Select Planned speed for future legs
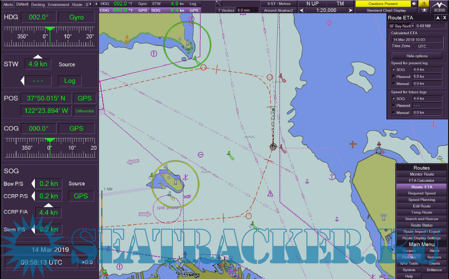 tap(394, 105)
